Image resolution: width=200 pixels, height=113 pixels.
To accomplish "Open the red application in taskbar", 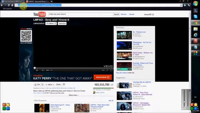I will pyautogui.click(x=195, y=41).
